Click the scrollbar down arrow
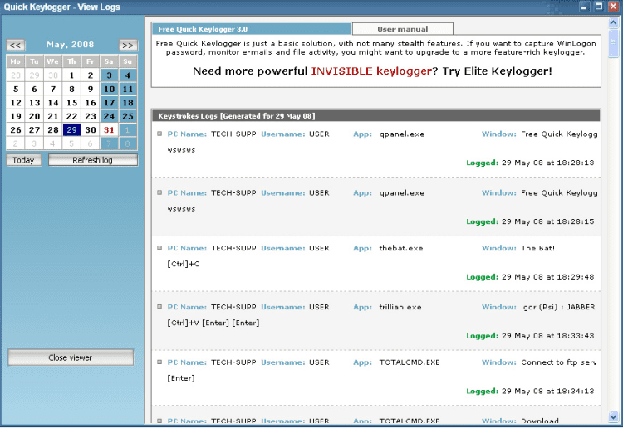 click(613, 416)
